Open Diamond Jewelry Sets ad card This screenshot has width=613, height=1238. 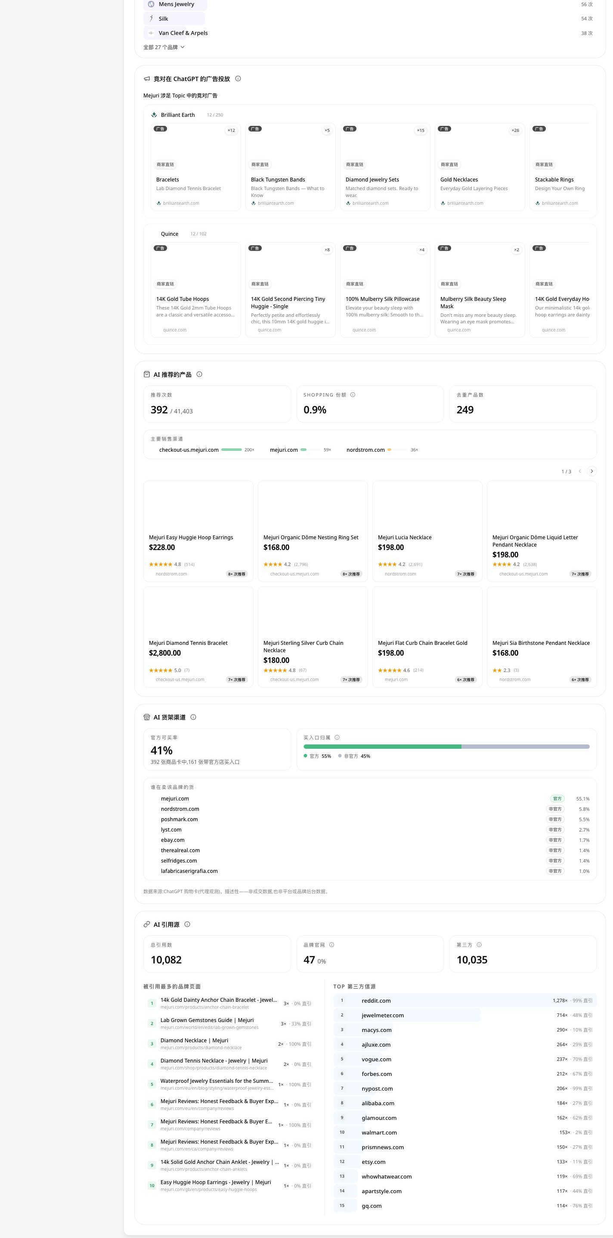pos(385,167)
